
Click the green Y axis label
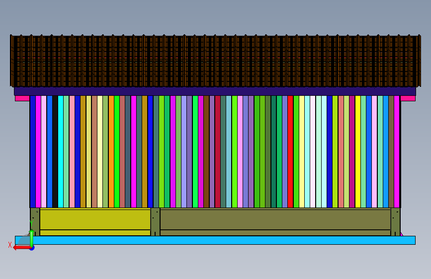point(31,223)
